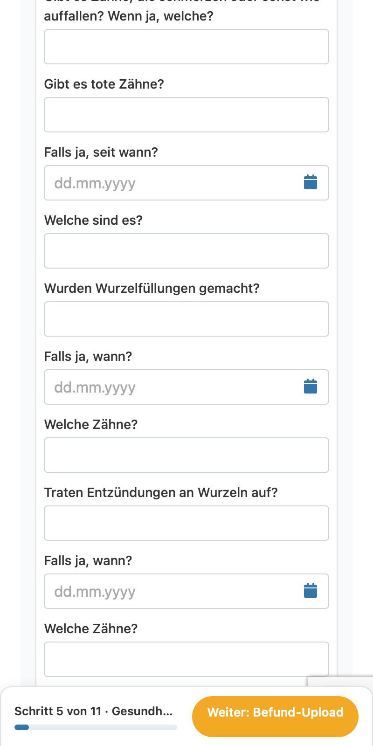
Task: Focus the 'Falls ja, seit wann?' date field
Action: pyautogui.click(x=186, y=183)
